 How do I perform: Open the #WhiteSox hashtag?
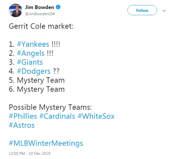coord(96,116)
